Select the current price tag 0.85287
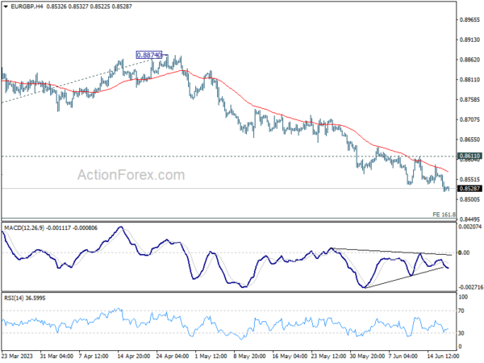 click(469, 188)
